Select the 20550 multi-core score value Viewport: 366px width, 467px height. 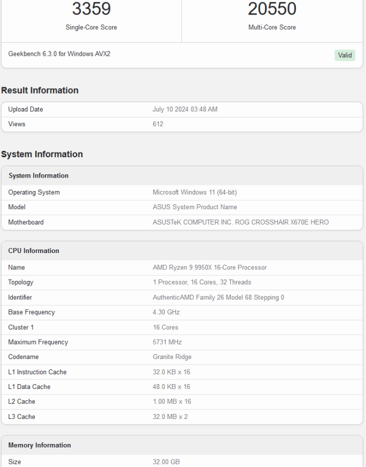point(272,9)
